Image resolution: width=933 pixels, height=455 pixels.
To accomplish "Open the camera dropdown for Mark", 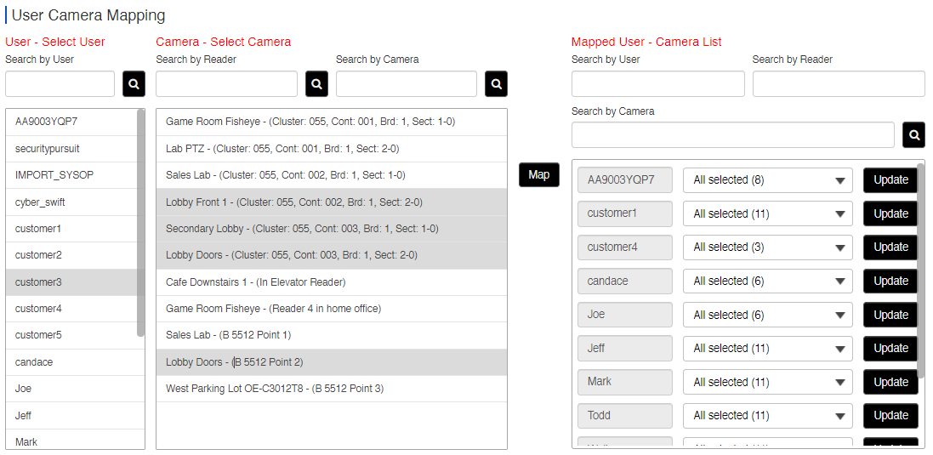I will coord(768,382).
